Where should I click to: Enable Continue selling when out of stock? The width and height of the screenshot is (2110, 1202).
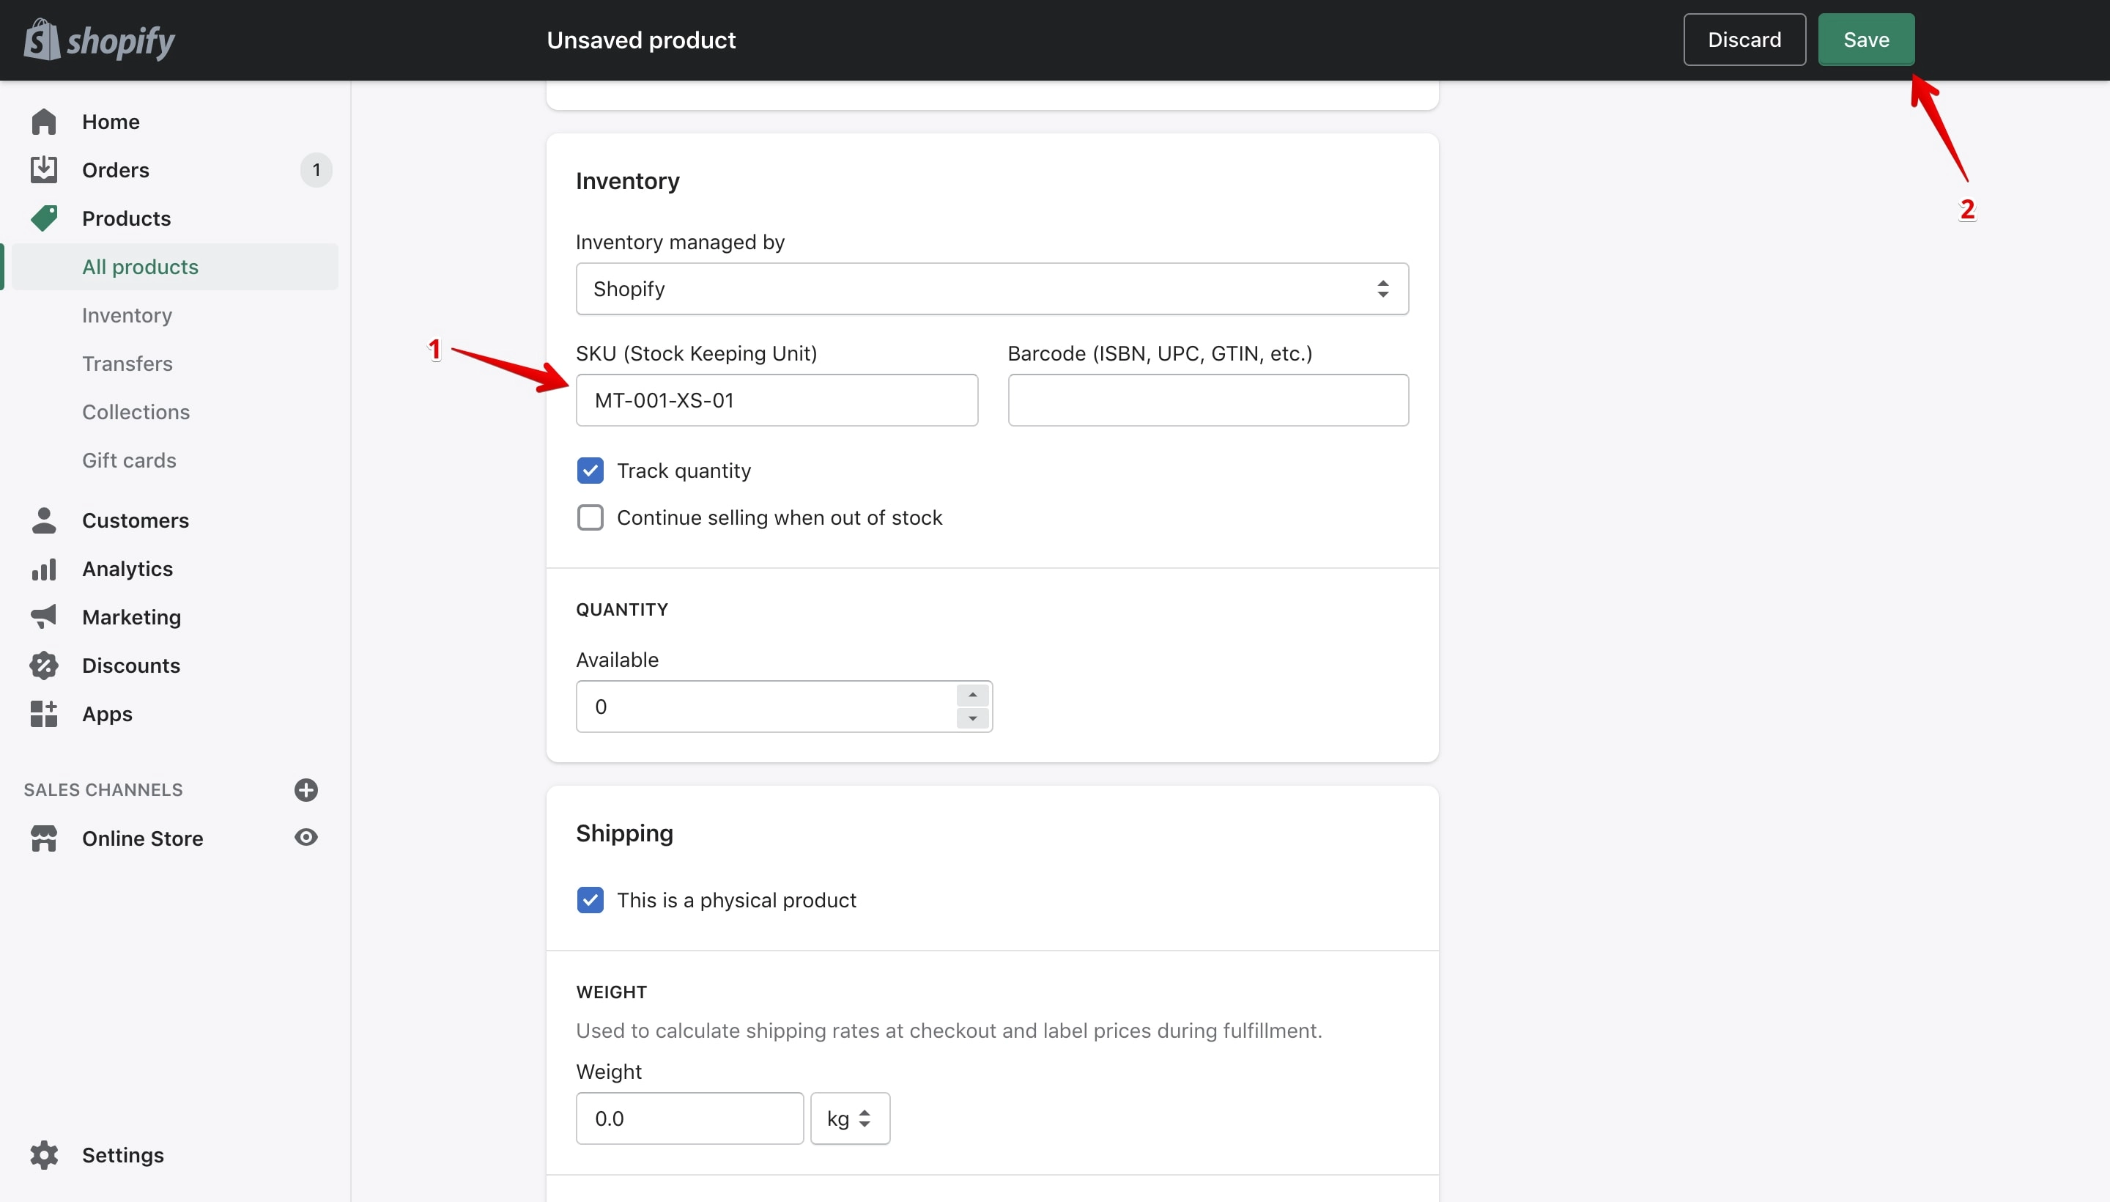point(590,517)
